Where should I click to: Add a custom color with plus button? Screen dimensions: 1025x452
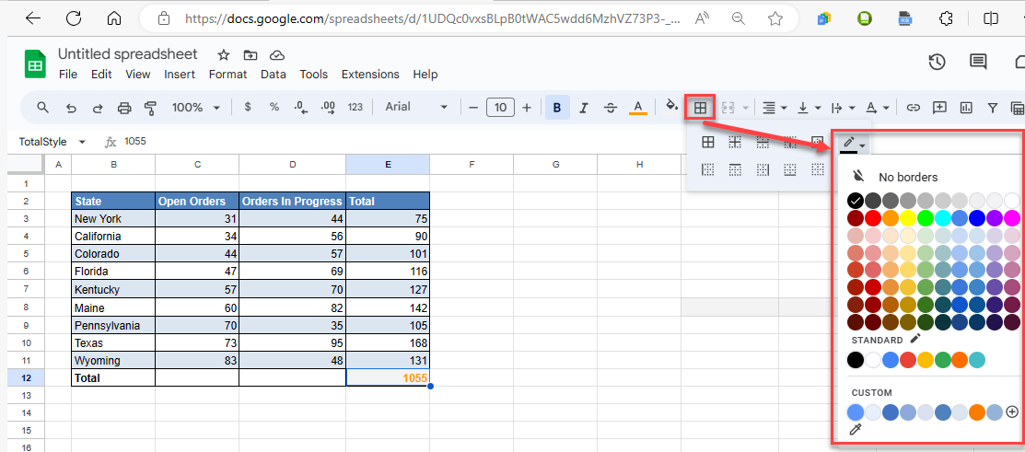(x=1012, y=411)
